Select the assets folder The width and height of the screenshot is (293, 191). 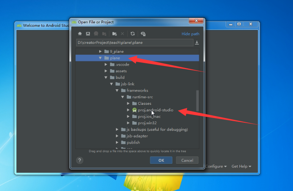[x=121, y=71]
